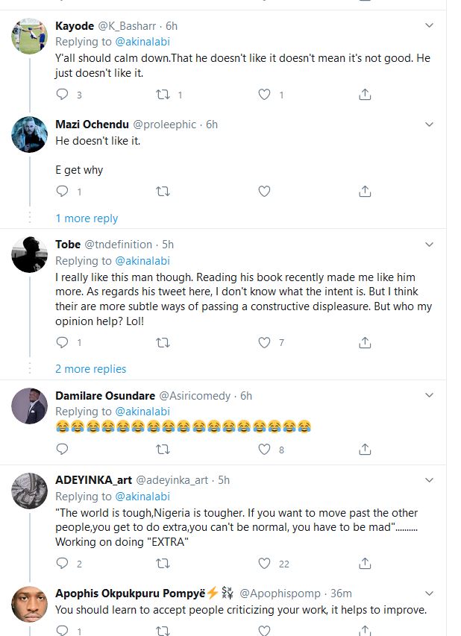The width and height of the screenshot is (461, 636).
Task: Open the chevron menu on Tobe's tweet
Action: pos(429,245)
